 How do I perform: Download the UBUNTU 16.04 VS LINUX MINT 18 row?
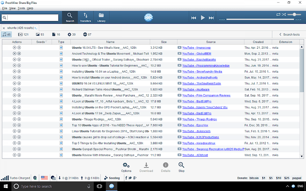[19, 83]
